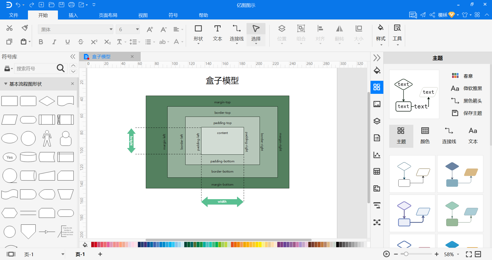
Task: Print via the printer icon
Action: [x=72, y=5]
